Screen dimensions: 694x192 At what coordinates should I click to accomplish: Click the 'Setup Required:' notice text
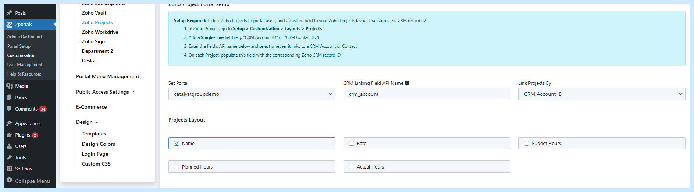click(x=190, y=21)
